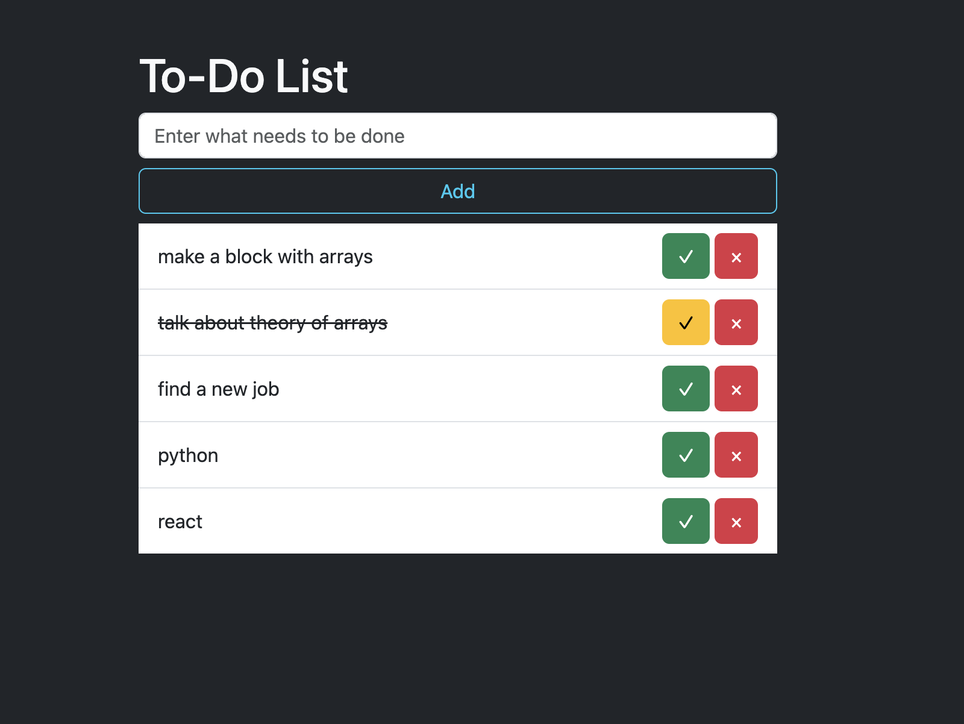Mark 'make a block with arrays' done
Viewport: 964px width, 724px height.
[686, 256]
